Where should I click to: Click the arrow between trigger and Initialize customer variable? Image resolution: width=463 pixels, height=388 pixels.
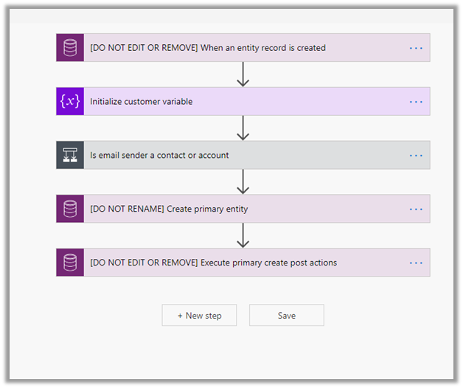pyautogui.click(x=243, y=75)
